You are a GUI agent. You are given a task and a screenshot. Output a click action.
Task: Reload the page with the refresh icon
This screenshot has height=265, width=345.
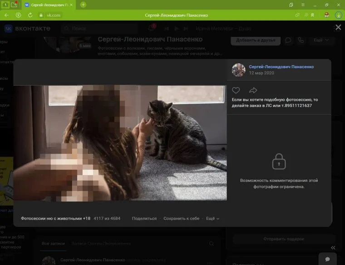point(30,15)
